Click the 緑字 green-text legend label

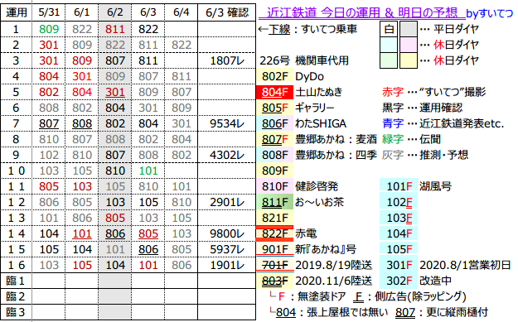[x=393, y=140]
